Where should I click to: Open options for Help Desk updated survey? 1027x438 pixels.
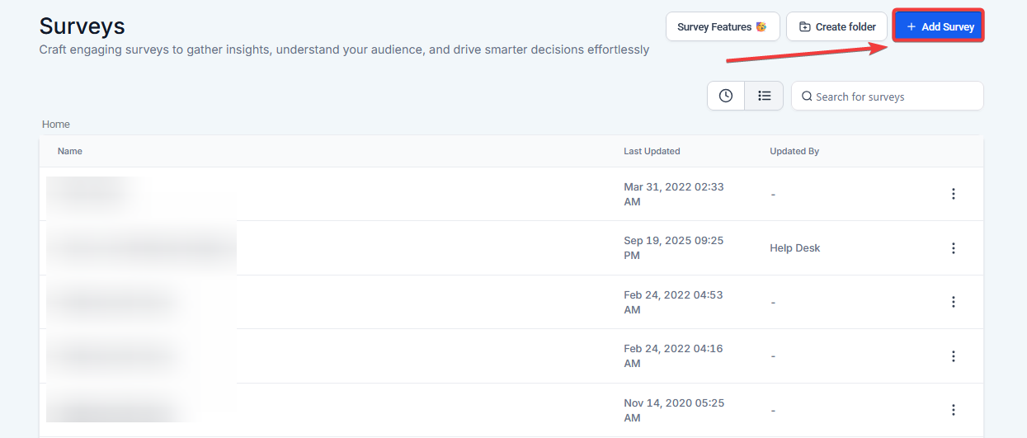[954, 248]
